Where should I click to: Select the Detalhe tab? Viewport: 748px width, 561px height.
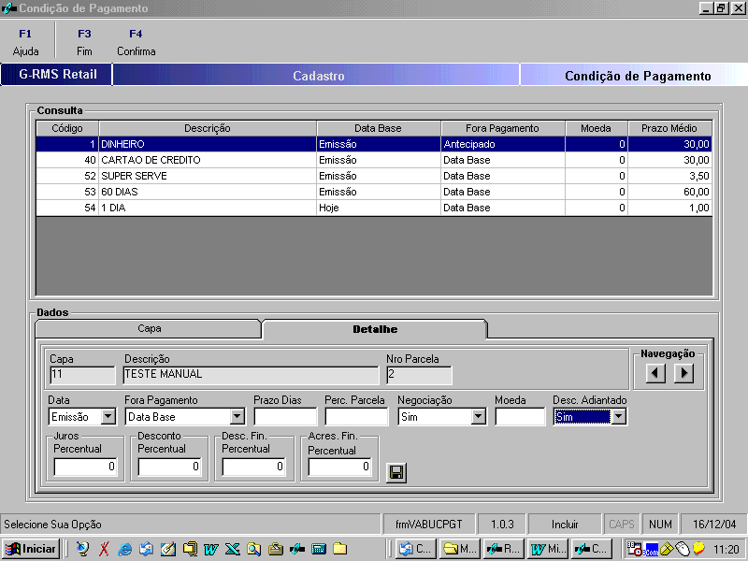click(x=374, y=329)
